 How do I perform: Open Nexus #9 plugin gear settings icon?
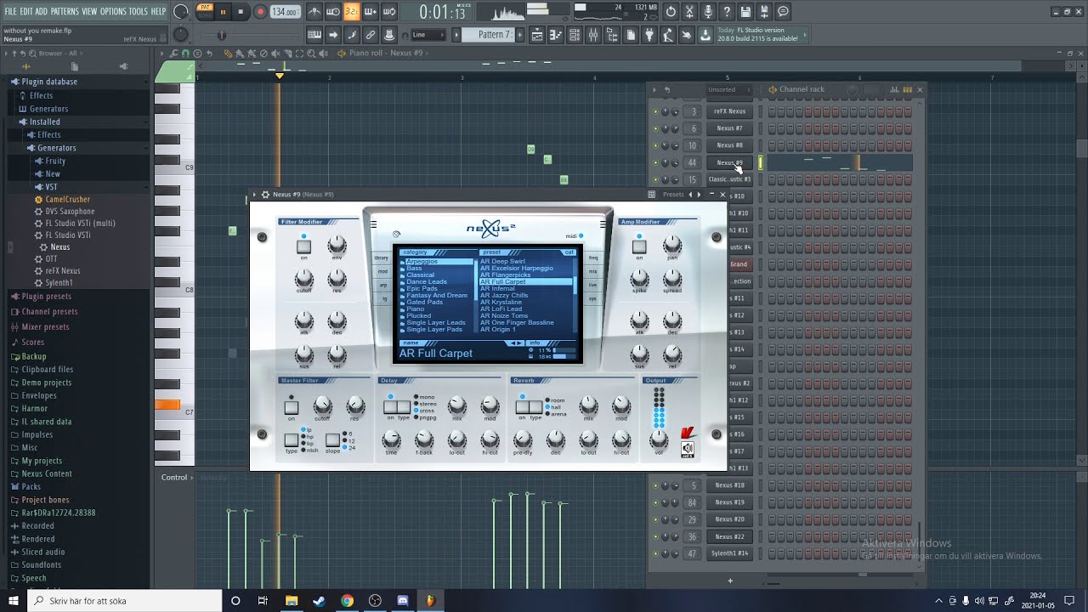(265, 195)
